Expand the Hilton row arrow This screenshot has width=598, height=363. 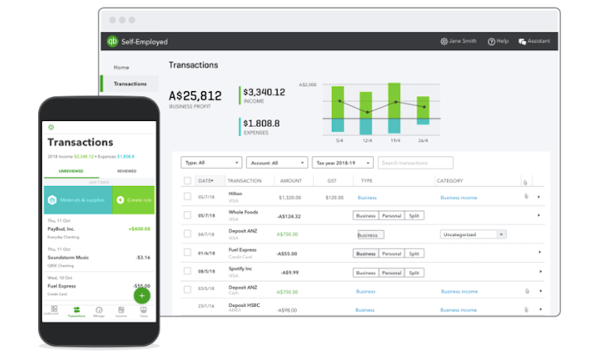[539, 197]
